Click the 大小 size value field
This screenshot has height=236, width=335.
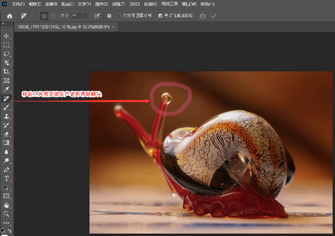click(77, 16)
